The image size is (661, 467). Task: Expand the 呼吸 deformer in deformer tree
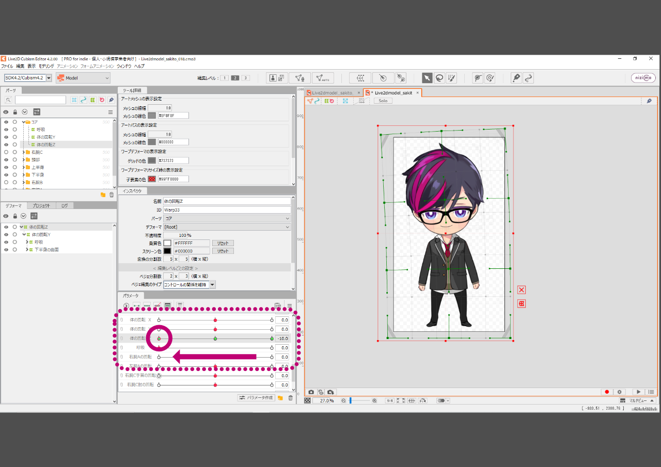tap(27, 242)
